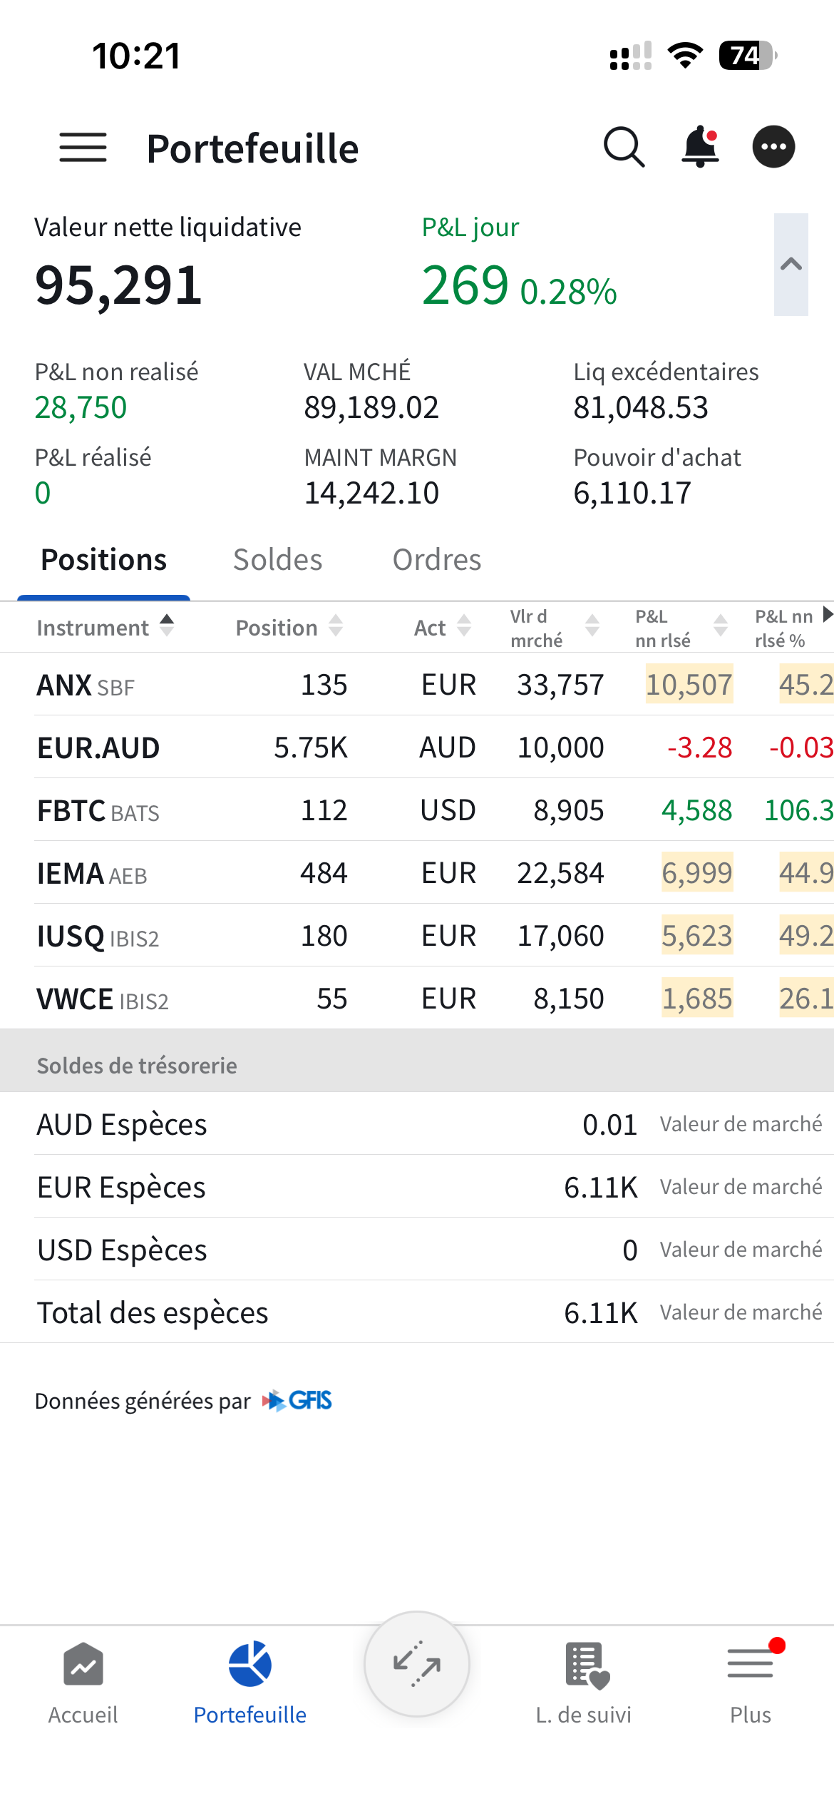Open notifications bell

[700, 148]
